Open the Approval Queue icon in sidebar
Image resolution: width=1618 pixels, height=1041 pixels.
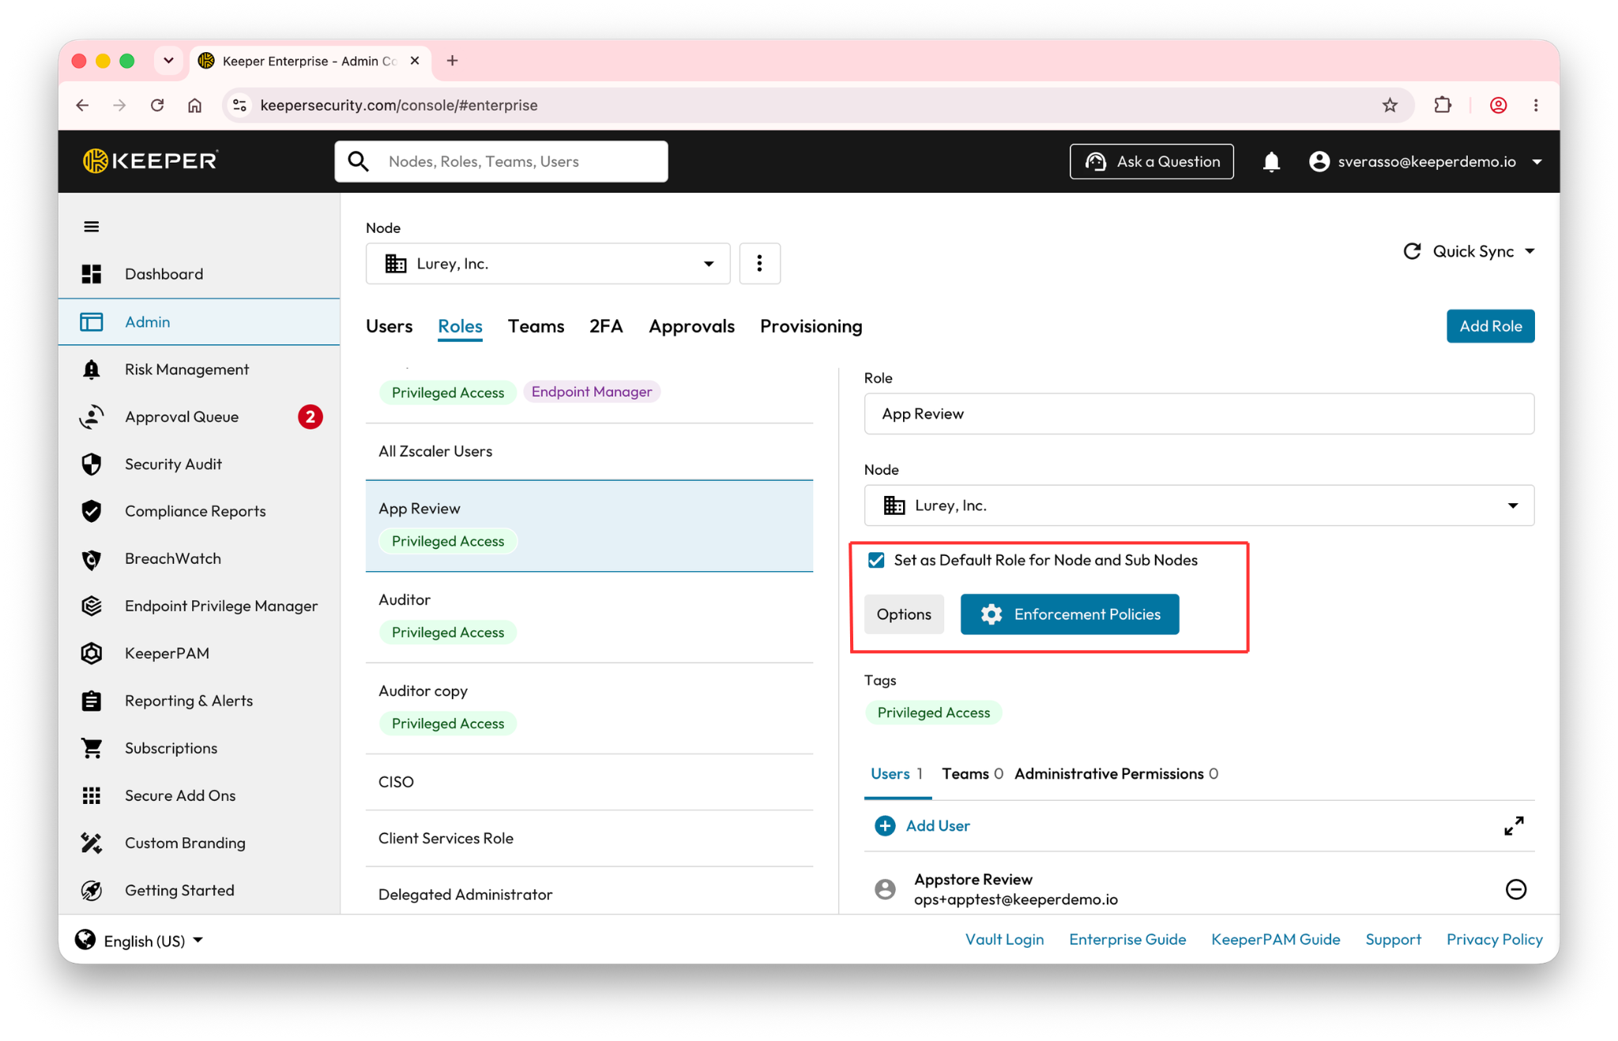tap(92, 416)
